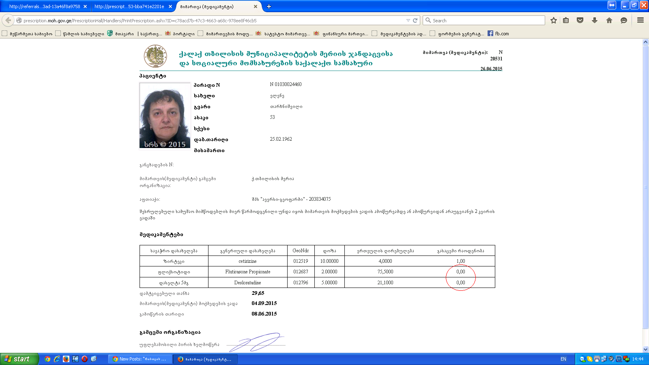The width and height of the screenshot is (649, 365).
Task: Switch to the second prescription tab
Action: (x=129, y=6)
